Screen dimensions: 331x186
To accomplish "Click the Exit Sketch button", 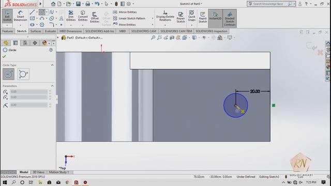I will coord(7,16).
